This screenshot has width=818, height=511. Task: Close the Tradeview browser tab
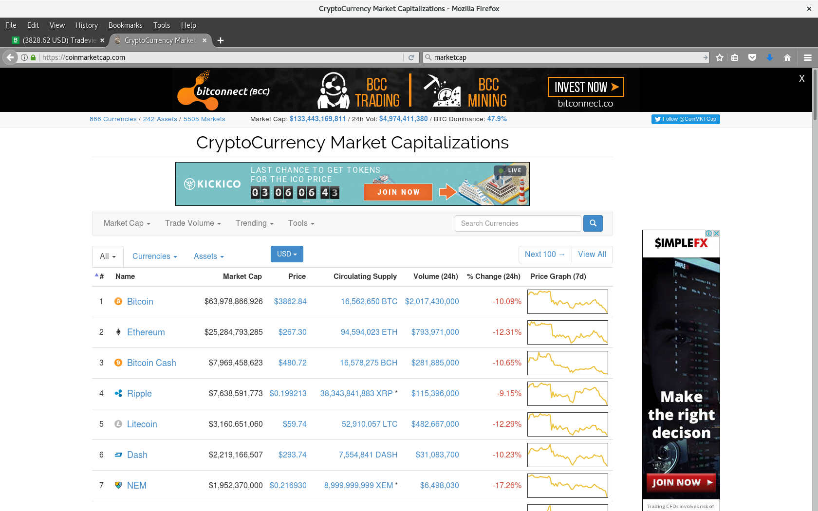[102, 40]
